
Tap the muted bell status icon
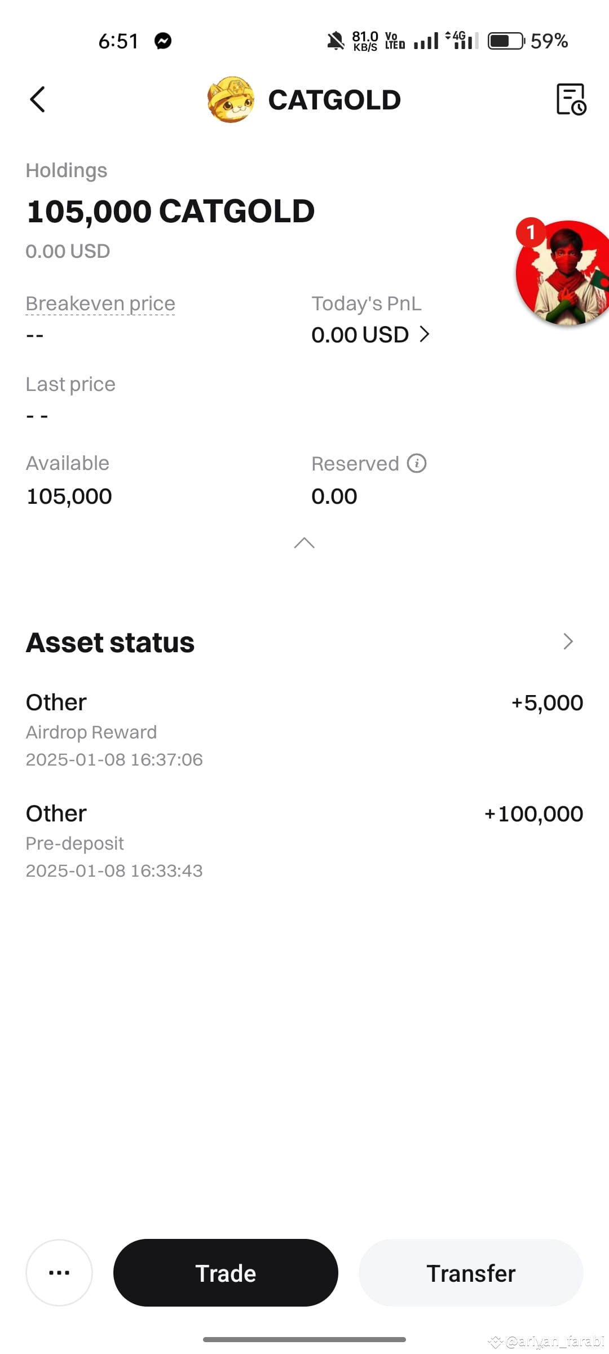point(336,41)
